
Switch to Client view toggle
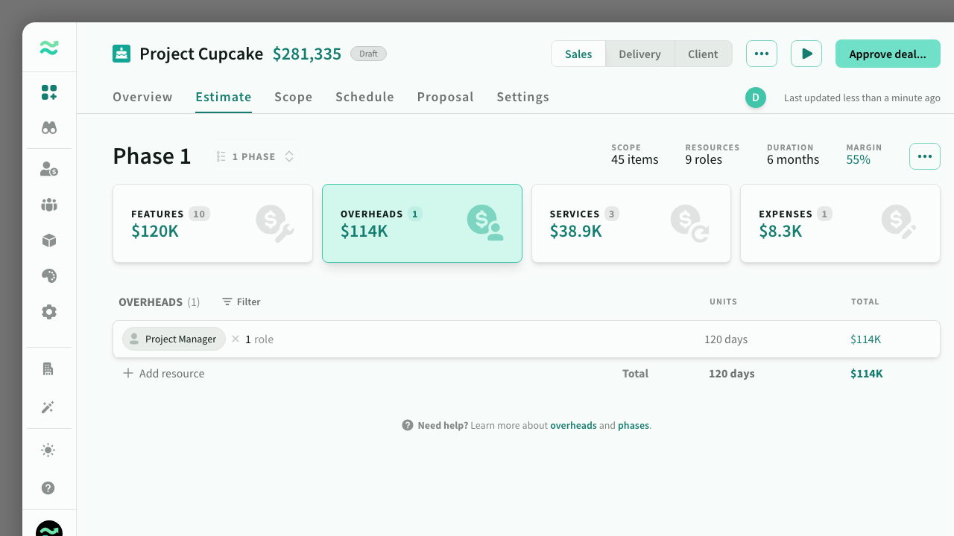[x=703, y=54]
